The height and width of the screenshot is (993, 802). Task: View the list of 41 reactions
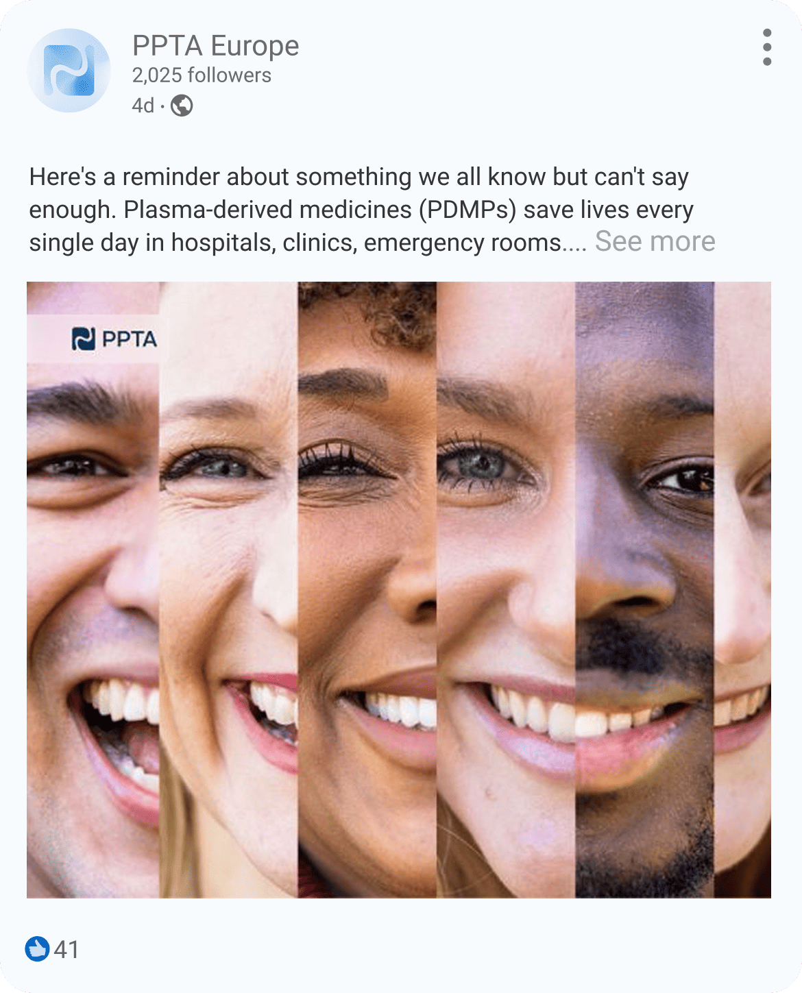(x=66, y=950)
